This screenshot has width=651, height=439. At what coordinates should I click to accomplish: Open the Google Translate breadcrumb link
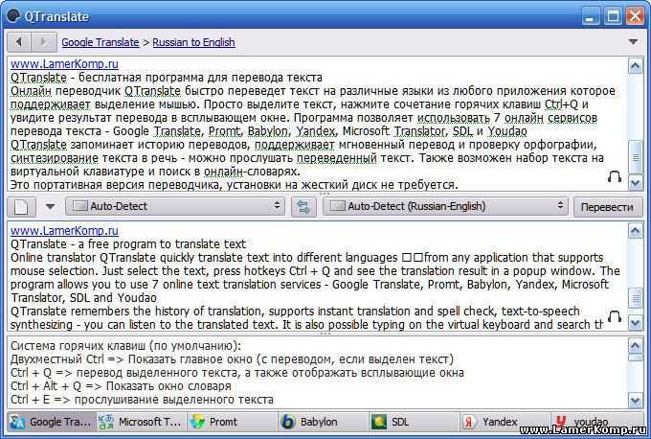coord(101,42)
